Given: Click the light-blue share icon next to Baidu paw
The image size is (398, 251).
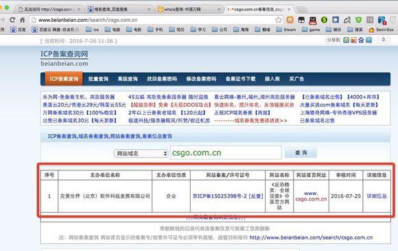Looking at the screenshot, I should coord(368,40).
